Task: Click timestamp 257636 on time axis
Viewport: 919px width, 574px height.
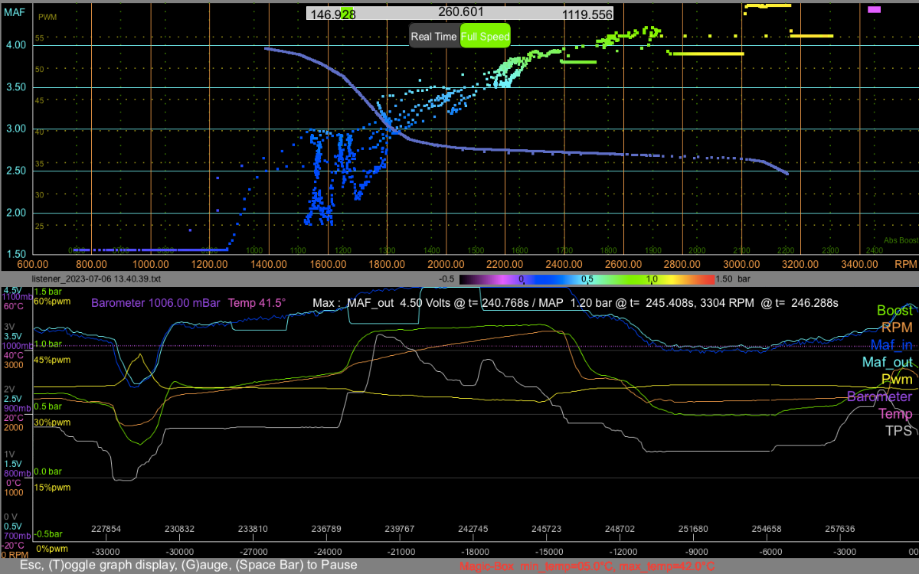Action: 840,529
